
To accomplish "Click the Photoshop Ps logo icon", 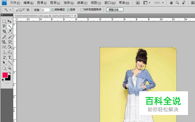I will click(4, 3).
